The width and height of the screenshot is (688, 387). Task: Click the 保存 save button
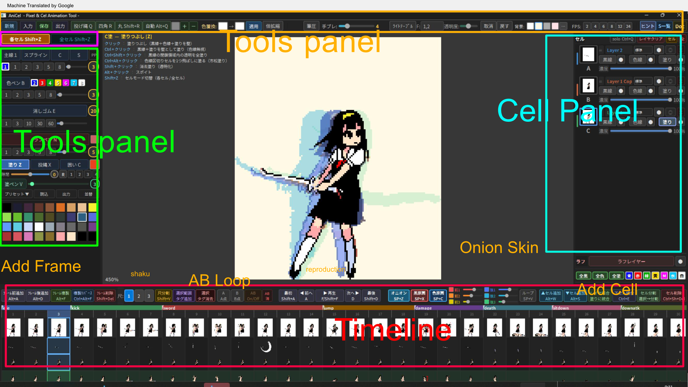[x=44, y=26]
